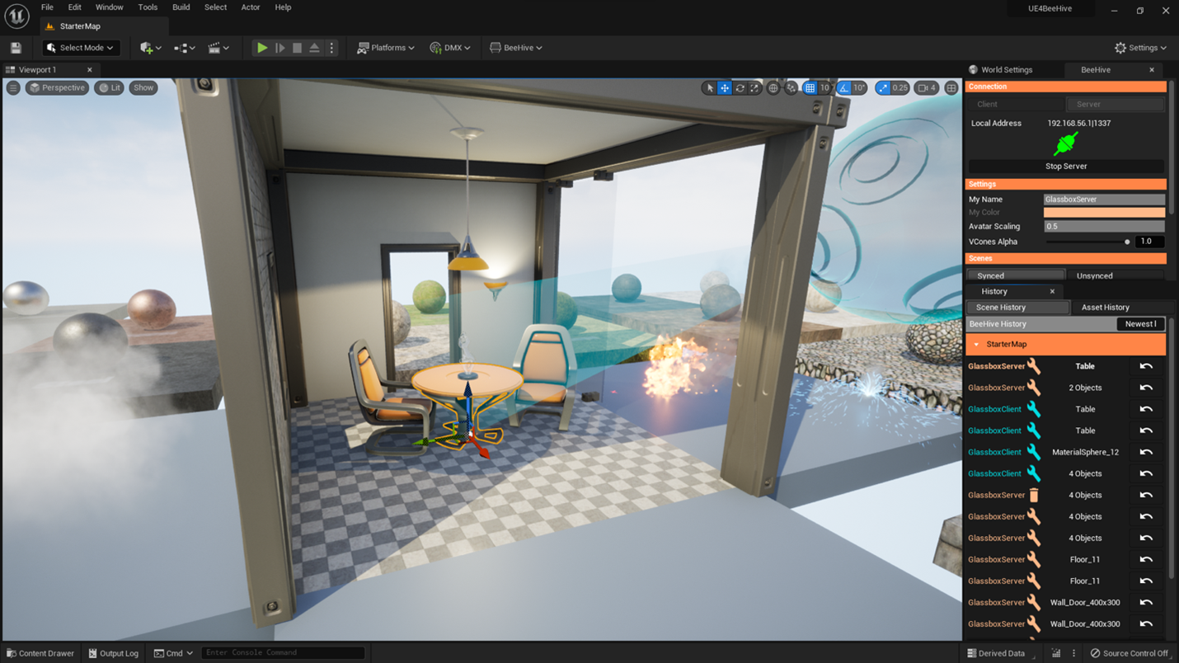Open the Platforms dropdown
This screenshot has width=1179, height=663.
[385, 48]
